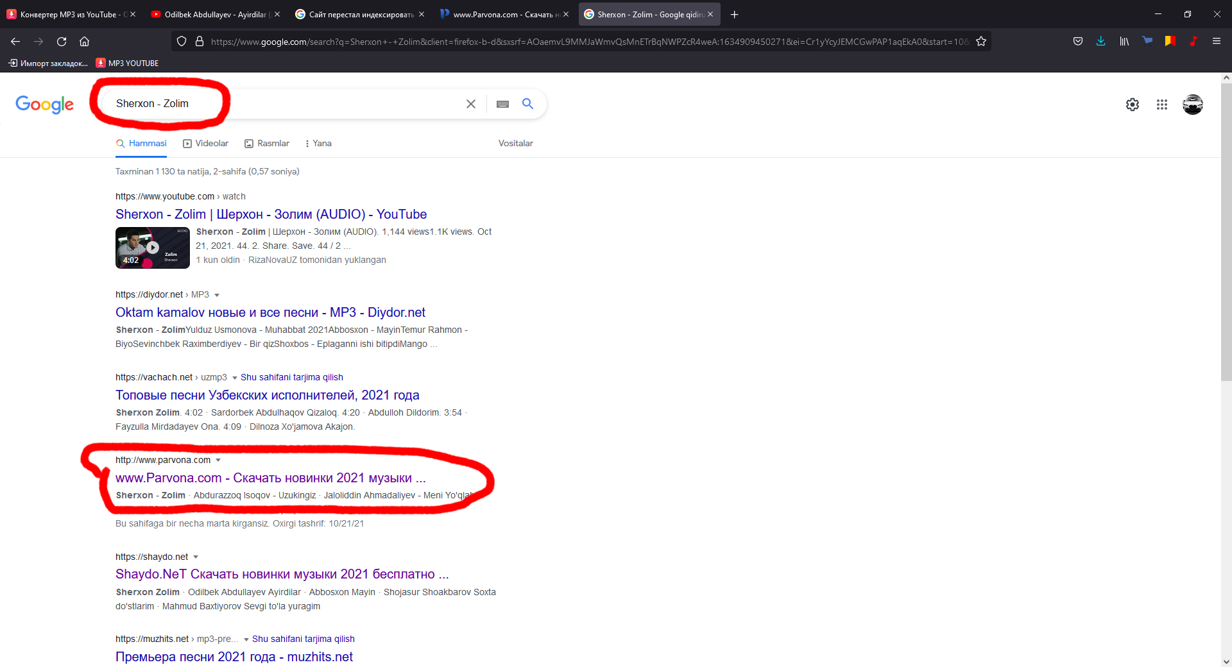This screenshot has height=667, width=1232.
Task: Expand the vachach.net result options arrow
Action: point(235,378)
